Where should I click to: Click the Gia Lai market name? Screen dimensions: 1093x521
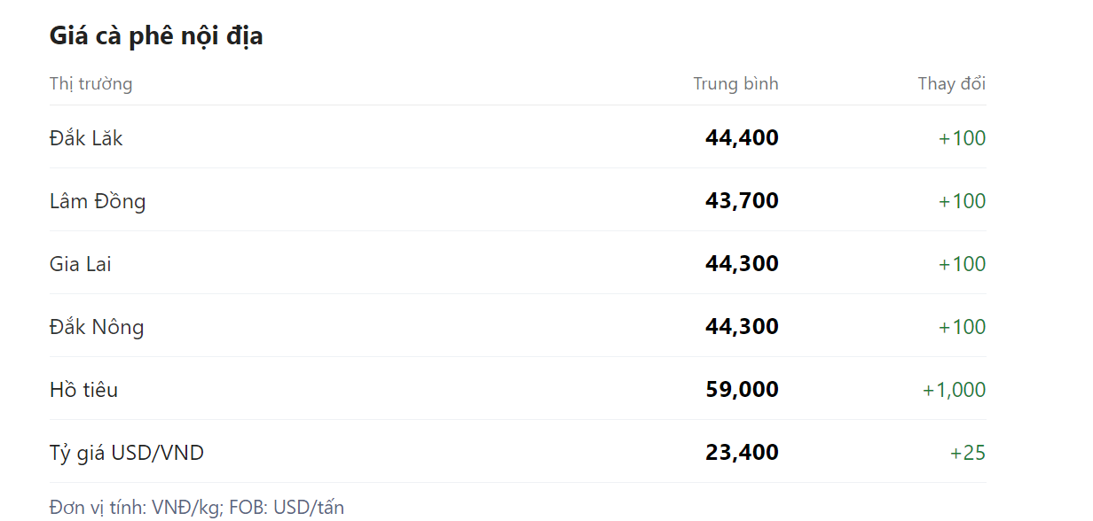click(x=81, y=264)
